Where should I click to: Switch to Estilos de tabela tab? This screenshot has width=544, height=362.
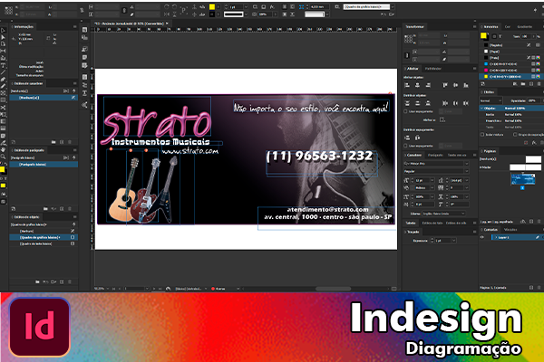point(432,223)
